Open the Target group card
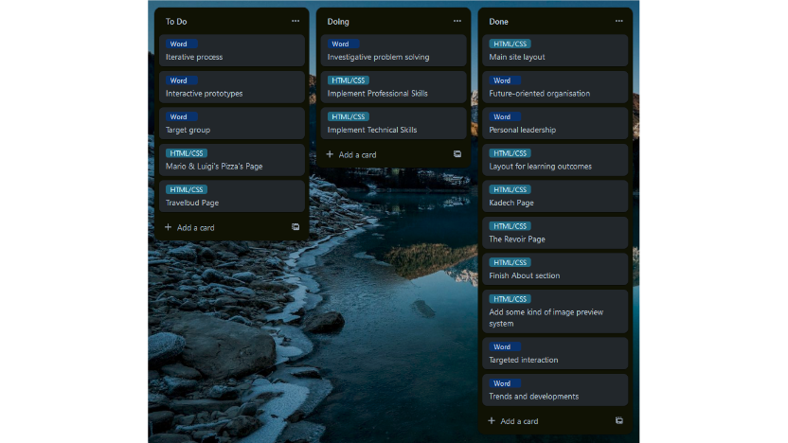The height and width of the screenshot is (443, 788). point(232,123)
